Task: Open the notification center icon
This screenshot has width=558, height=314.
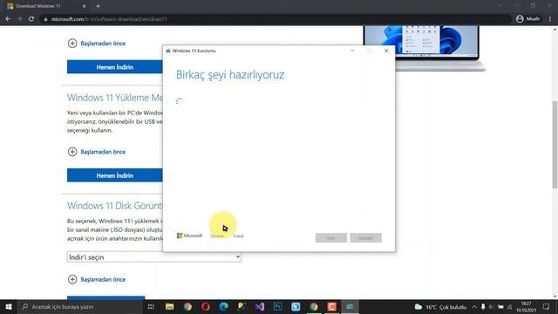Action: click(547, 306)
